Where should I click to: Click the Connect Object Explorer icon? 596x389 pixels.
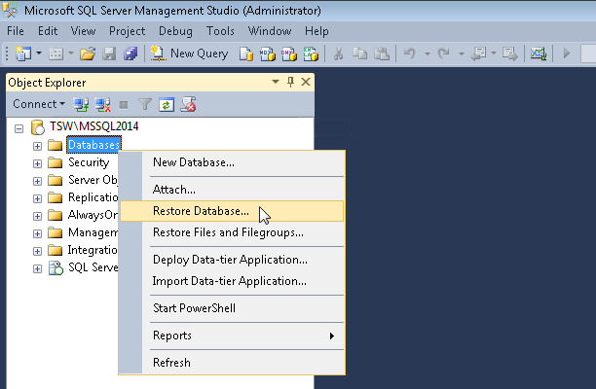pos(82,104)
